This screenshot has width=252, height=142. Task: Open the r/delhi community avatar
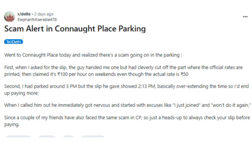tap(9, 17)
